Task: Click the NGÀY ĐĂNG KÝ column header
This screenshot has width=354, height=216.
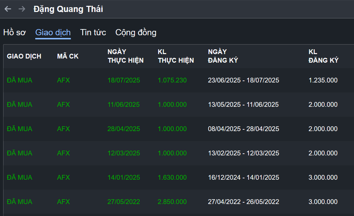Action: (x=223, y=56)
